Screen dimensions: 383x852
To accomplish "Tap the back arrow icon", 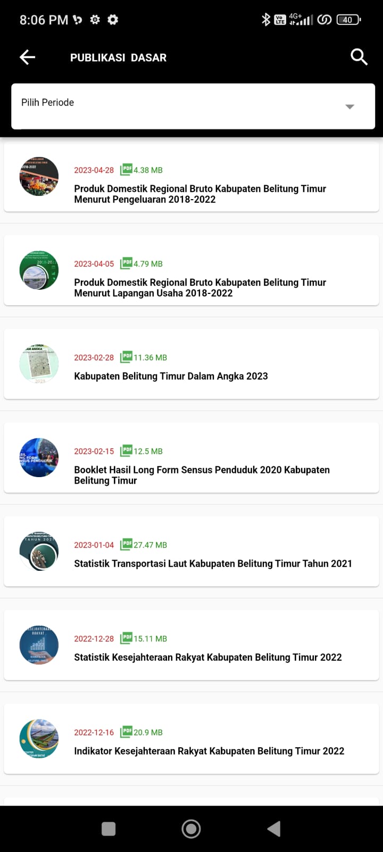I will point(27,58).
